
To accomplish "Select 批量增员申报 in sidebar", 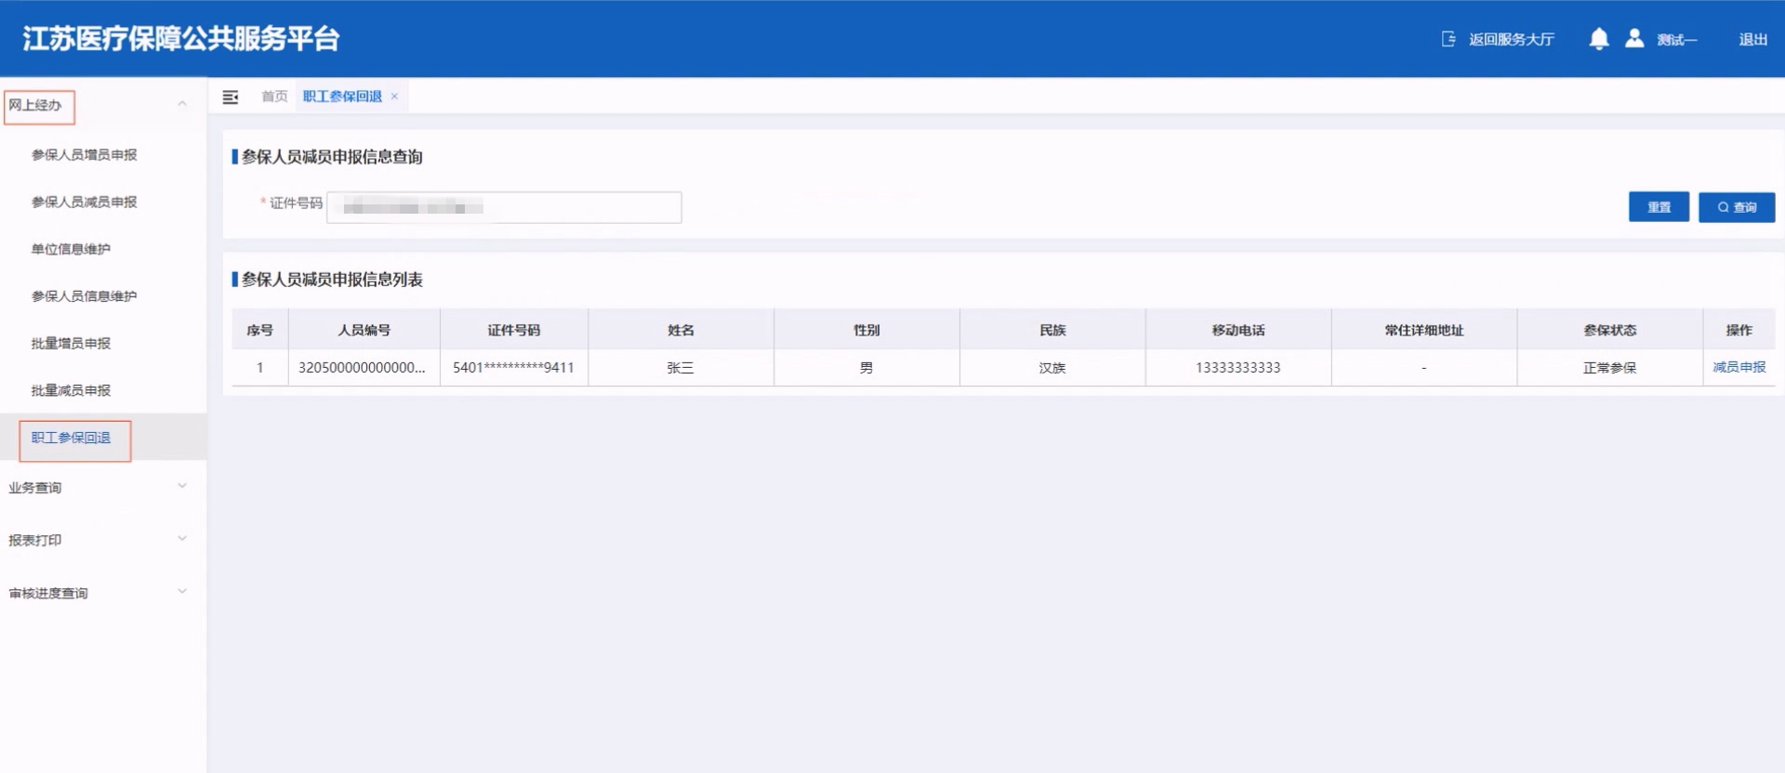I will pos(71,344).
